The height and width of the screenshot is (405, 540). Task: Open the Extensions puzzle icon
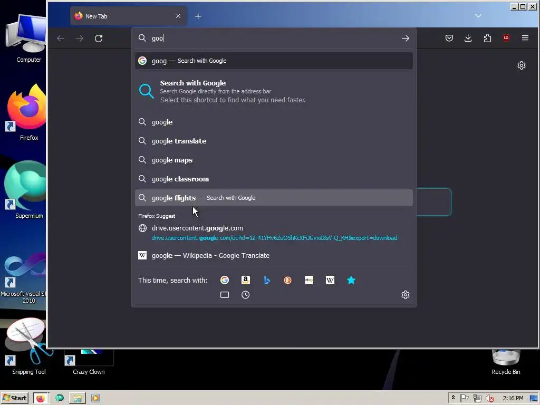pos(487,38)
